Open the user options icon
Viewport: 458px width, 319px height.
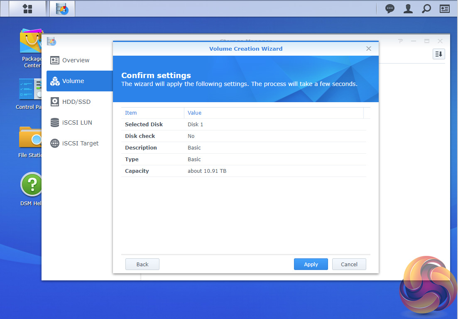(x=408, y=9)
